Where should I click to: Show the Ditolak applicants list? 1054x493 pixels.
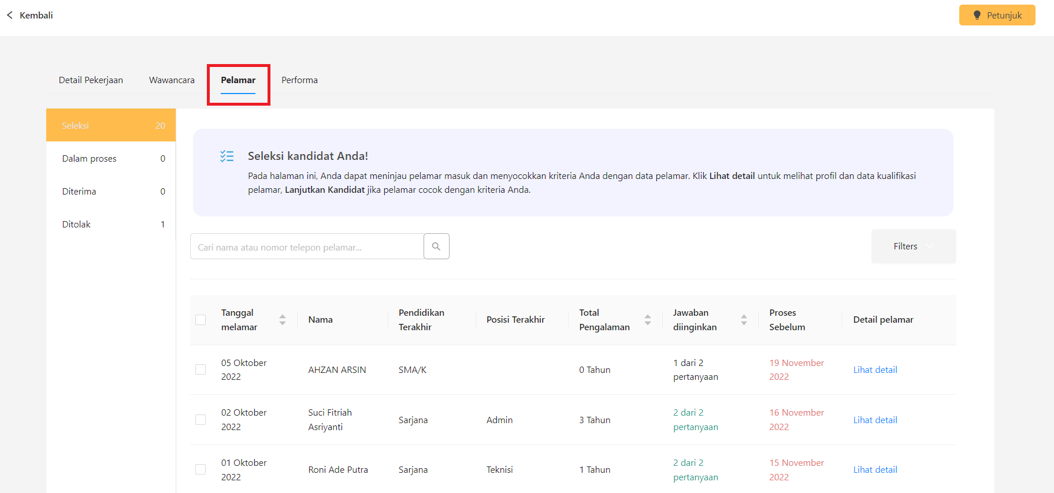(x=110, y=225)
